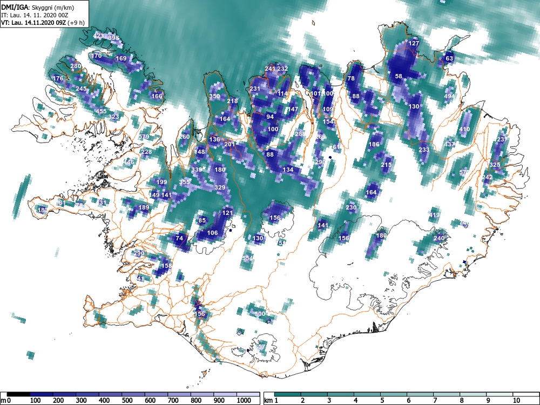Click the visibility value 201 on the map

(230, 144)
